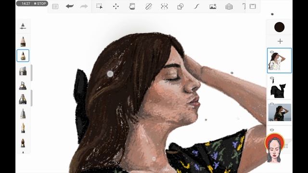The height and width of the screenshot is (173, 308).
Task: Select the gold fountain-pen nib brush
Action: (23, 128)
